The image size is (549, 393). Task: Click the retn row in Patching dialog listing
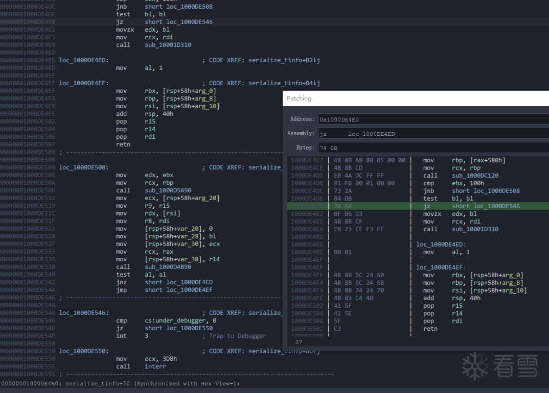coord(430,329)
